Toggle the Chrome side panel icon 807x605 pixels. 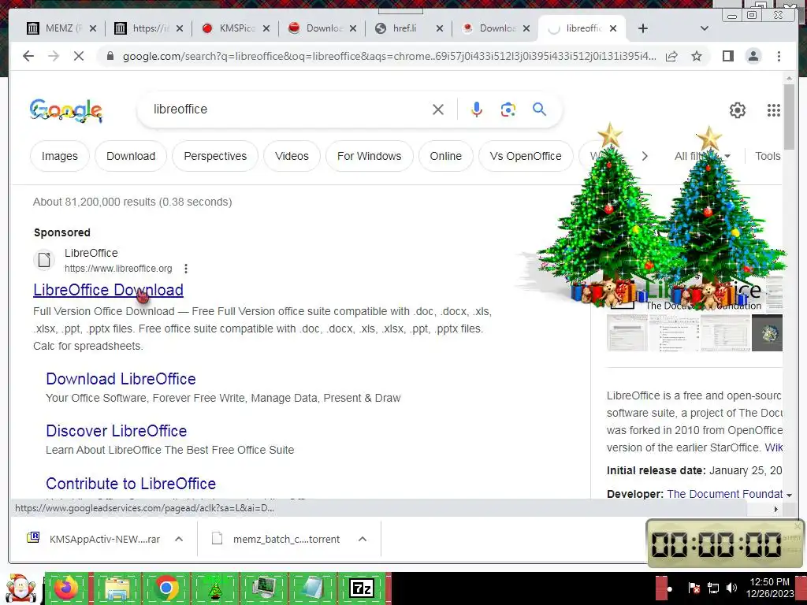coord(727,56)
